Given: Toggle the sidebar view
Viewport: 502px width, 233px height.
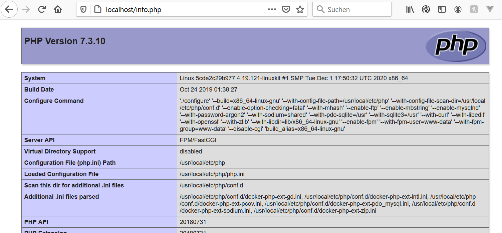Looking at the screenshot, I should [442, 9].
